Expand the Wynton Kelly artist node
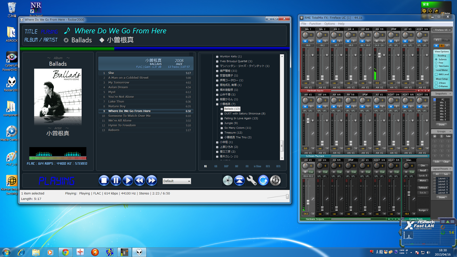The width and height of the screenshot is (457, 257). [x=217, y=57]
